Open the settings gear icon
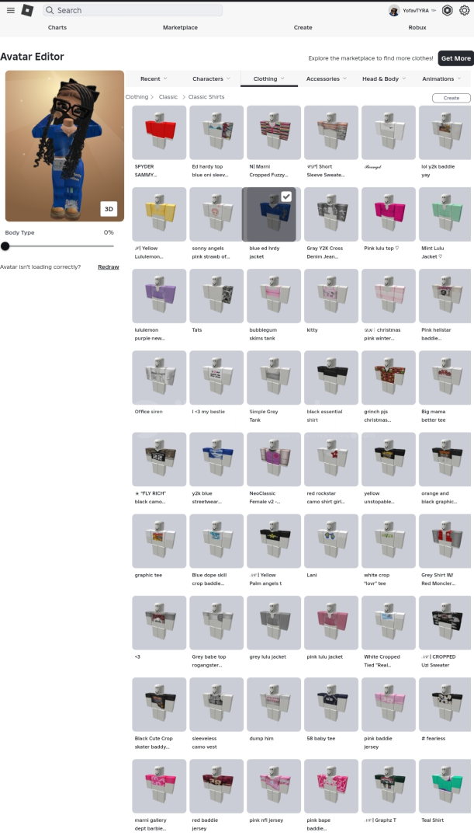 tap(464, 10)
